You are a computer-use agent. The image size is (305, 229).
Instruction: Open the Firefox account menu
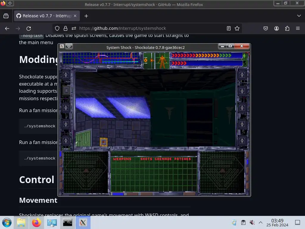pyautogui.click(x=276, y=28)
